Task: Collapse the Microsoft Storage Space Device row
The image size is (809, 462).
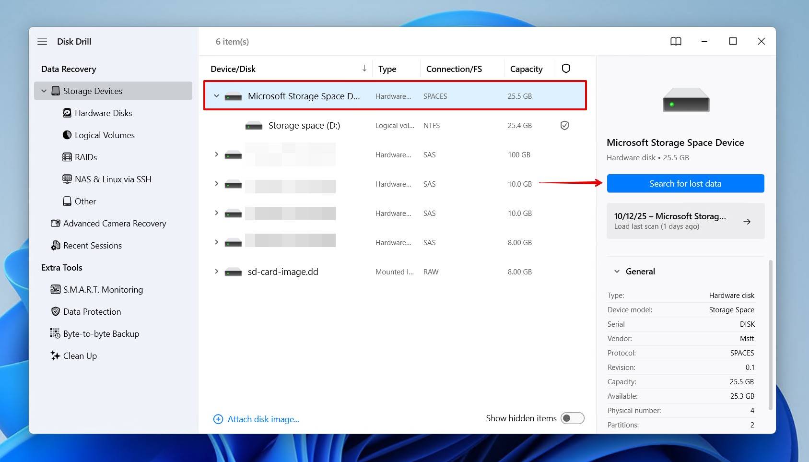Action: [216, 96]
